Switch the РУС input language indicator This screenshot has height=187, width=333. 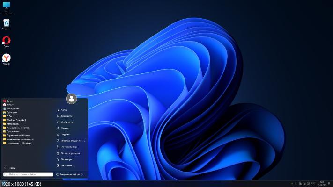313,184
